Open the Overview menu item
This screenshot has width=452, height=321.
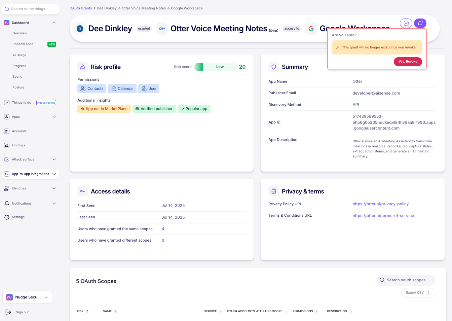pyautogui.click(x=20, y=33)
